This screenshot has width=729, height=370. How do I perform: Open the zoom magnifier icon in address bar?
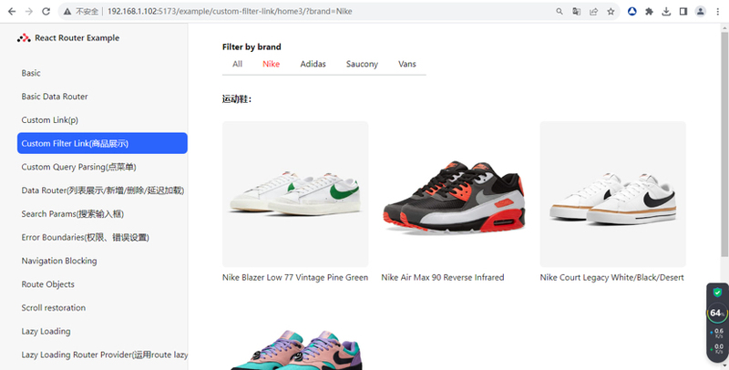click(x=560, y=12)
